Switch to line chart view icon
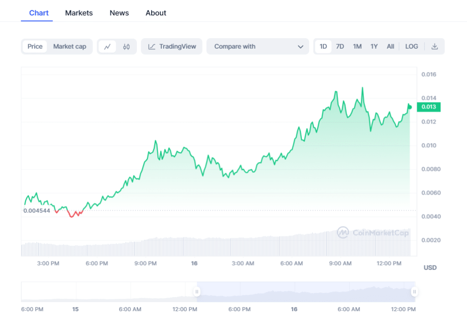This screenshot has width=467, height=318. click(108, 46)
